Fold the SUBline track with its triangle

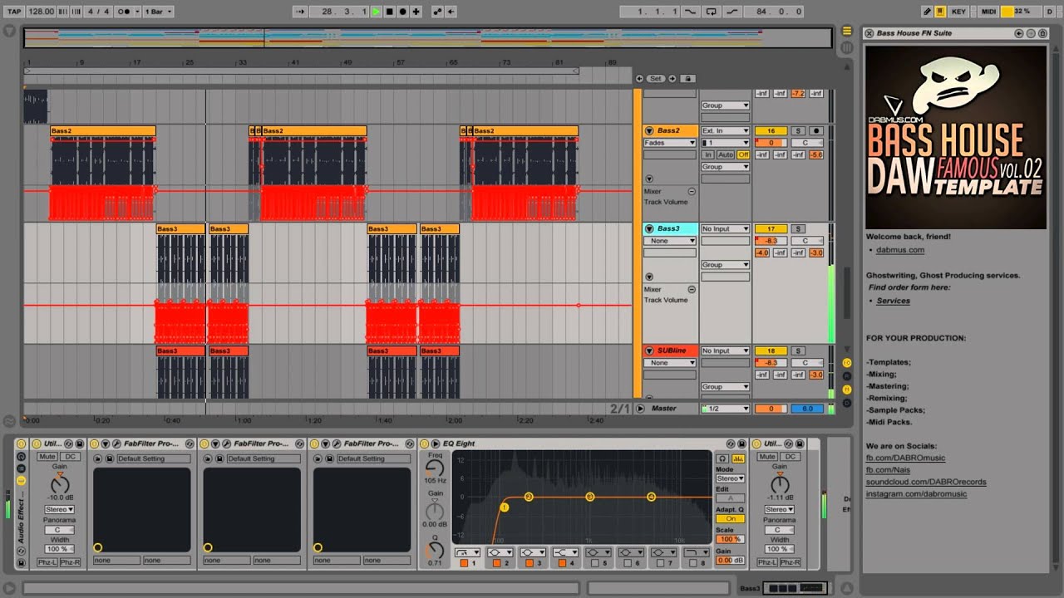pyautogui.click(x=649, y=350)
